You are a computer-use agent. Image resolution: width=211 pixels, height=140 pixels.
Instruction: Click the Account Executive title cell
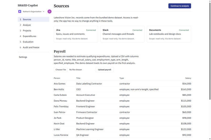click(x=86, y=95)
